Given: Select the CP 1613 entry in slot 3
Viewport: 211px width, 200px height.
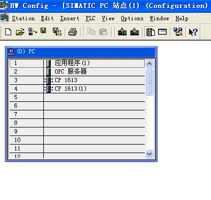Looking at the screenshot, I should coord(66,80).
